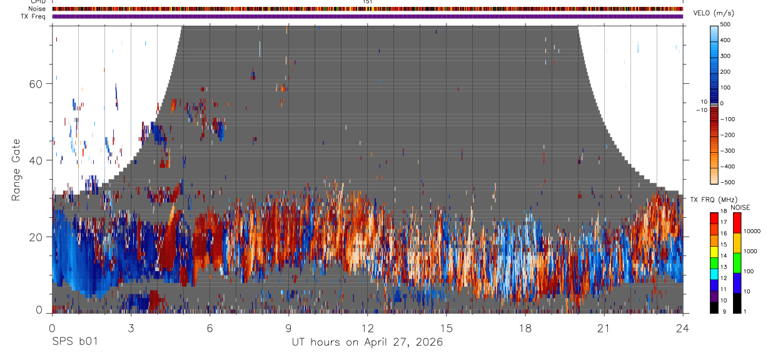Click the '21' UT hour tick label
This screenshot has height=355, width=768.
(x=604, y=327)
